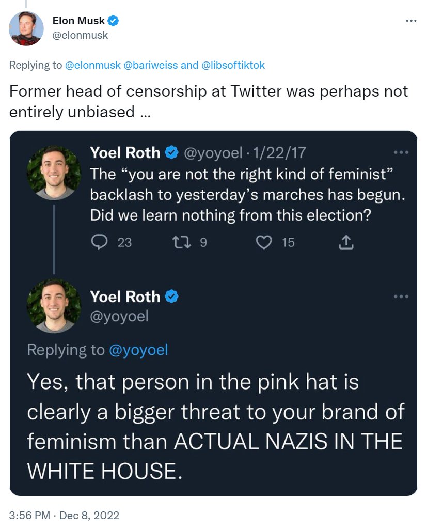
Task: Open the tweet's three-dot more menu
Action: tap(410, 21)
